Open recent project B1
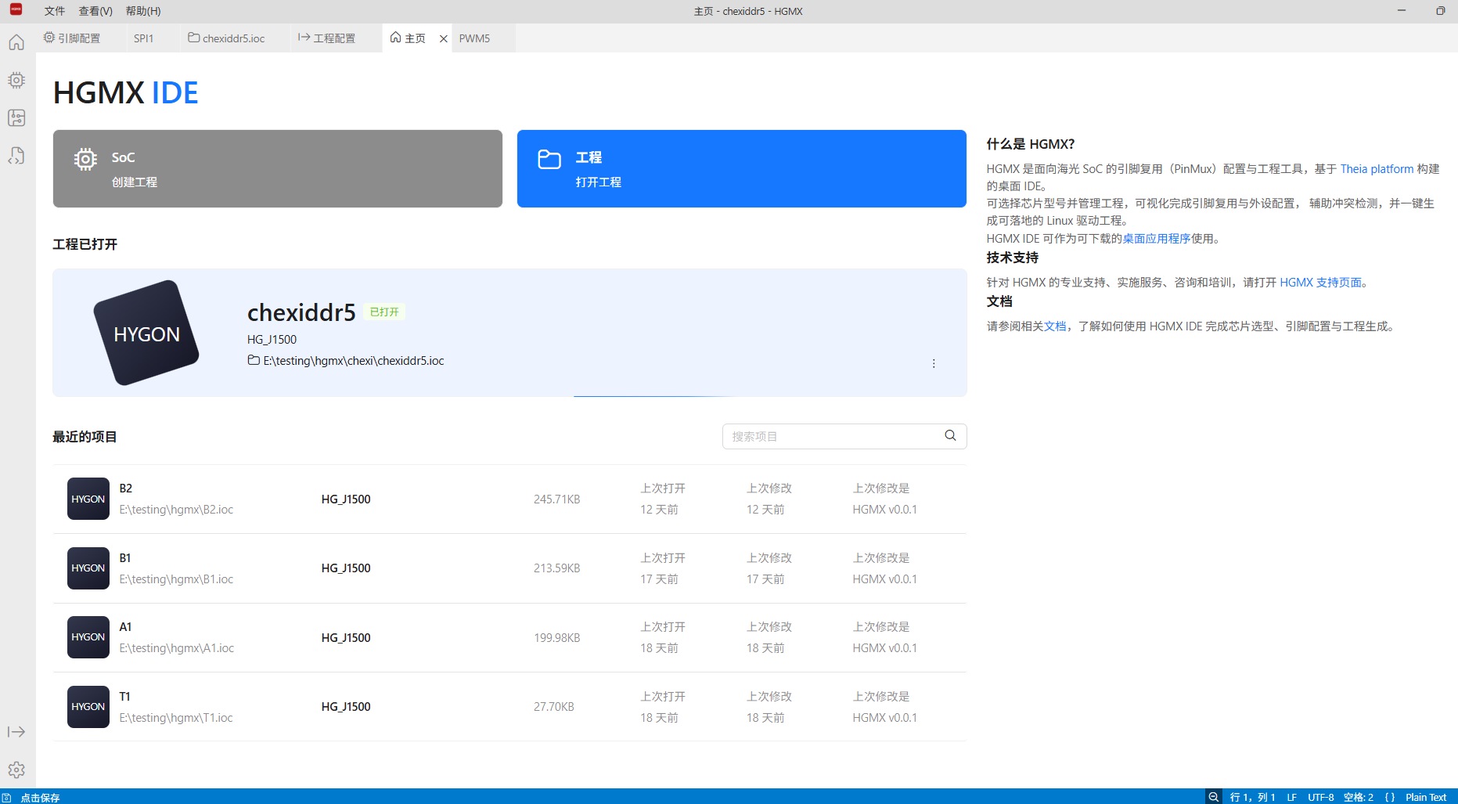 click(x=509, y=568)
